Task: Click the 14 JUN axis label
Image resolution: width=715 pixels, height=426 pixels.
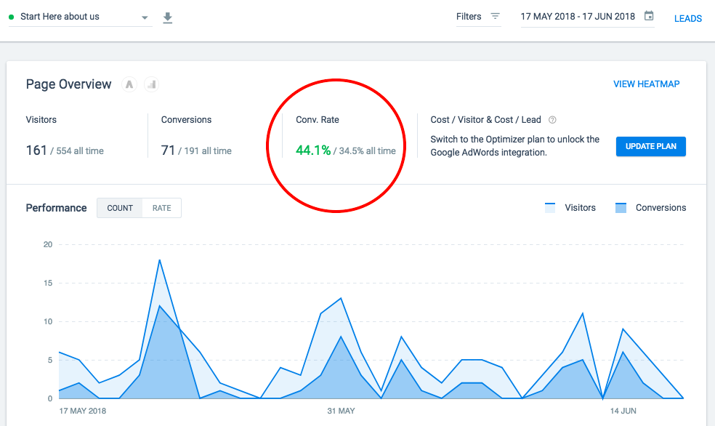Action: pyautogui.click(x=623, y=411)
